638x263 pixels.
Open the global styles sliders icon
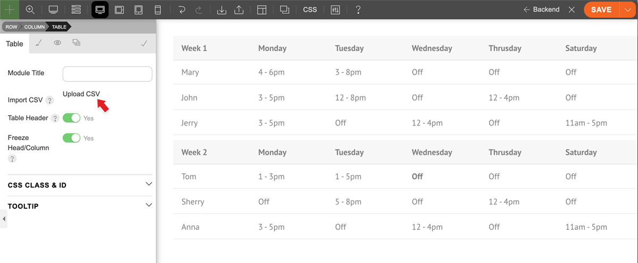335,10
